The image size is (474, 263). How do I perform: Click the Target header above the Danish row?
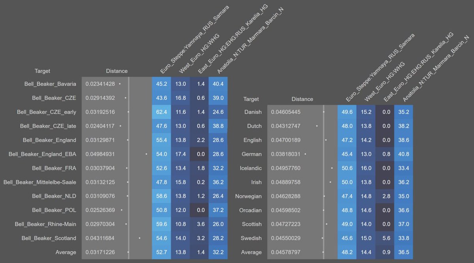pos(251,99)
